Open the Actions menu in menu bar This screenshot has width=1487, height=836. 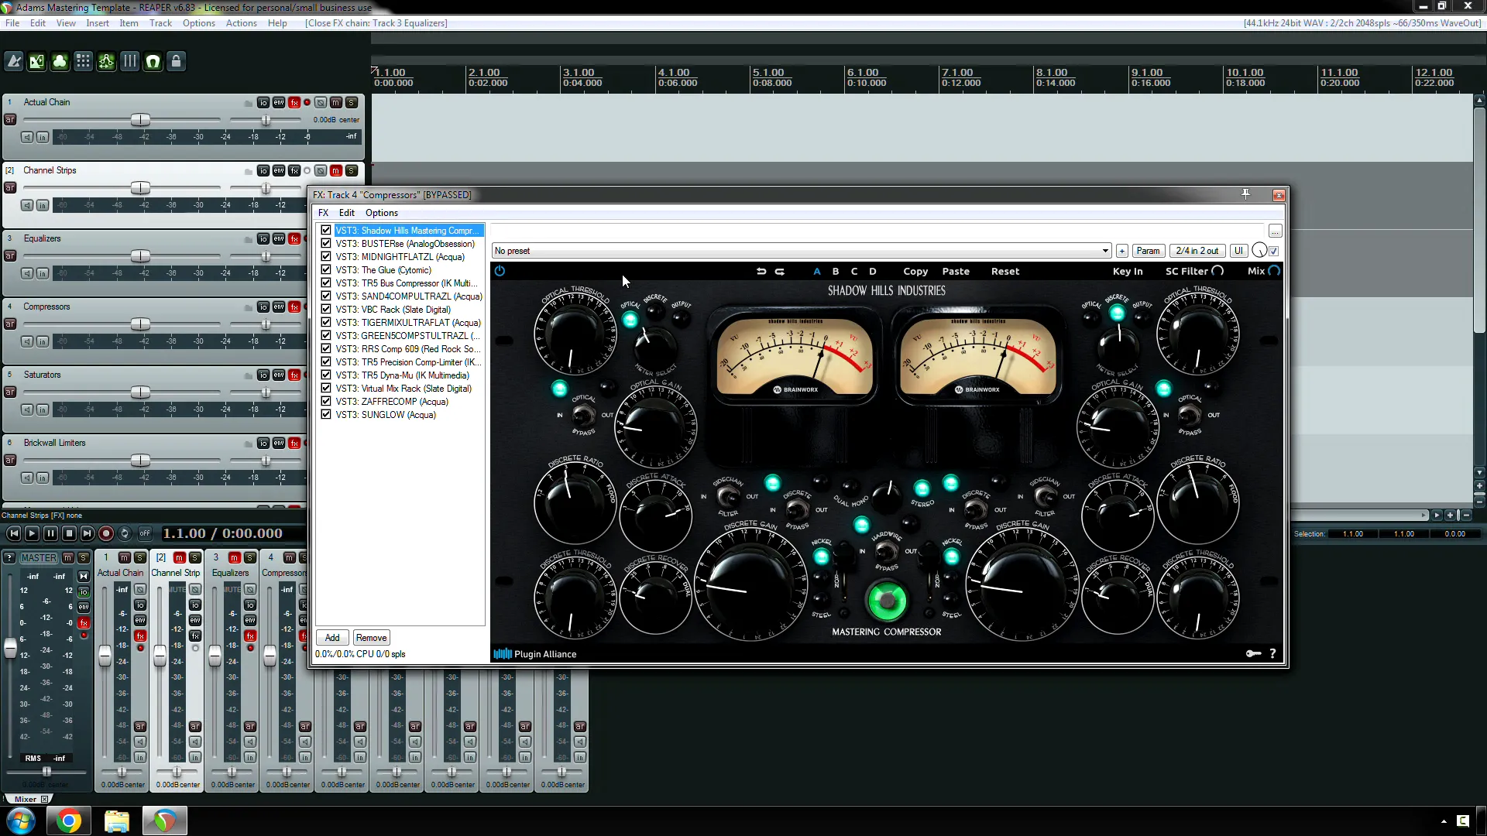pos(242,23)
